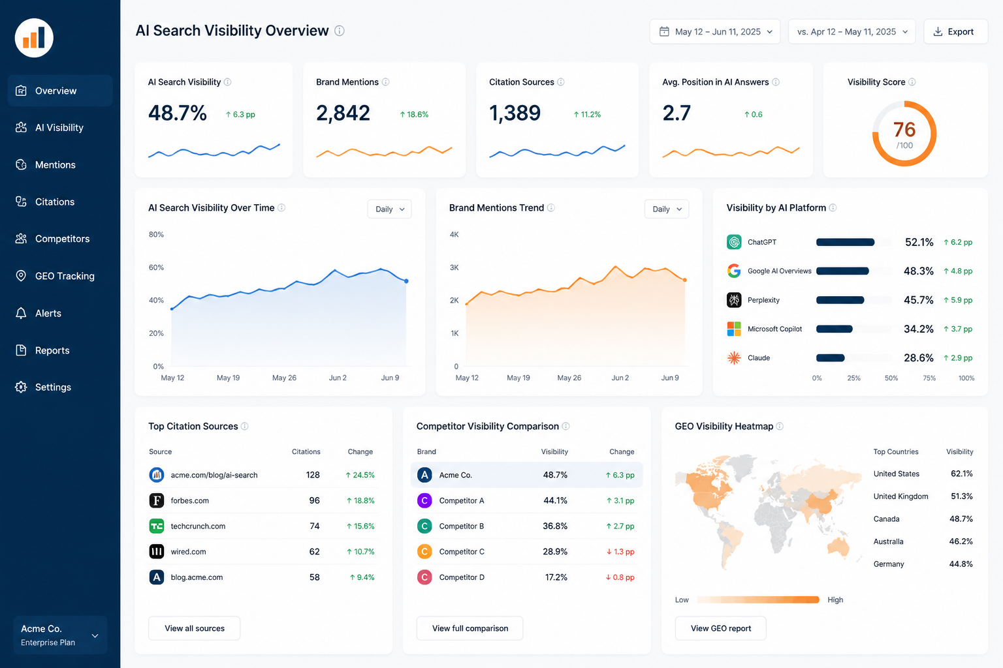Click the Claude starburst icon
This screenshot has height=668, width=1003.
[734, 357]
